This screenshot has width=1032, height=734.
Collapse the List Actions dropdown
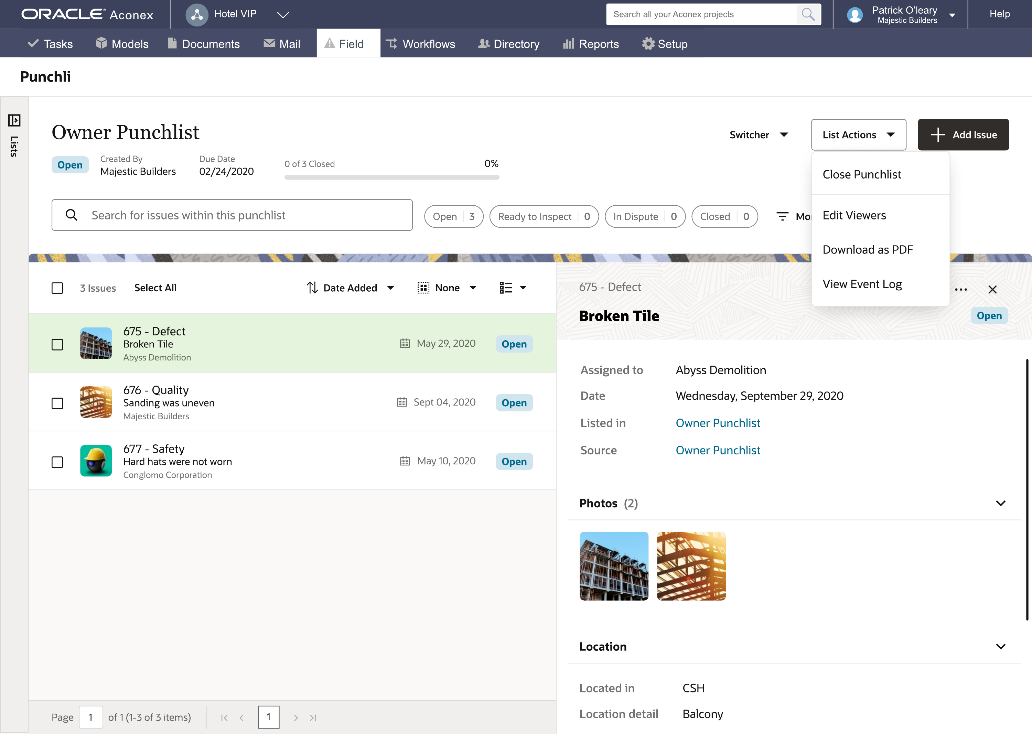[x=858, y=135]
